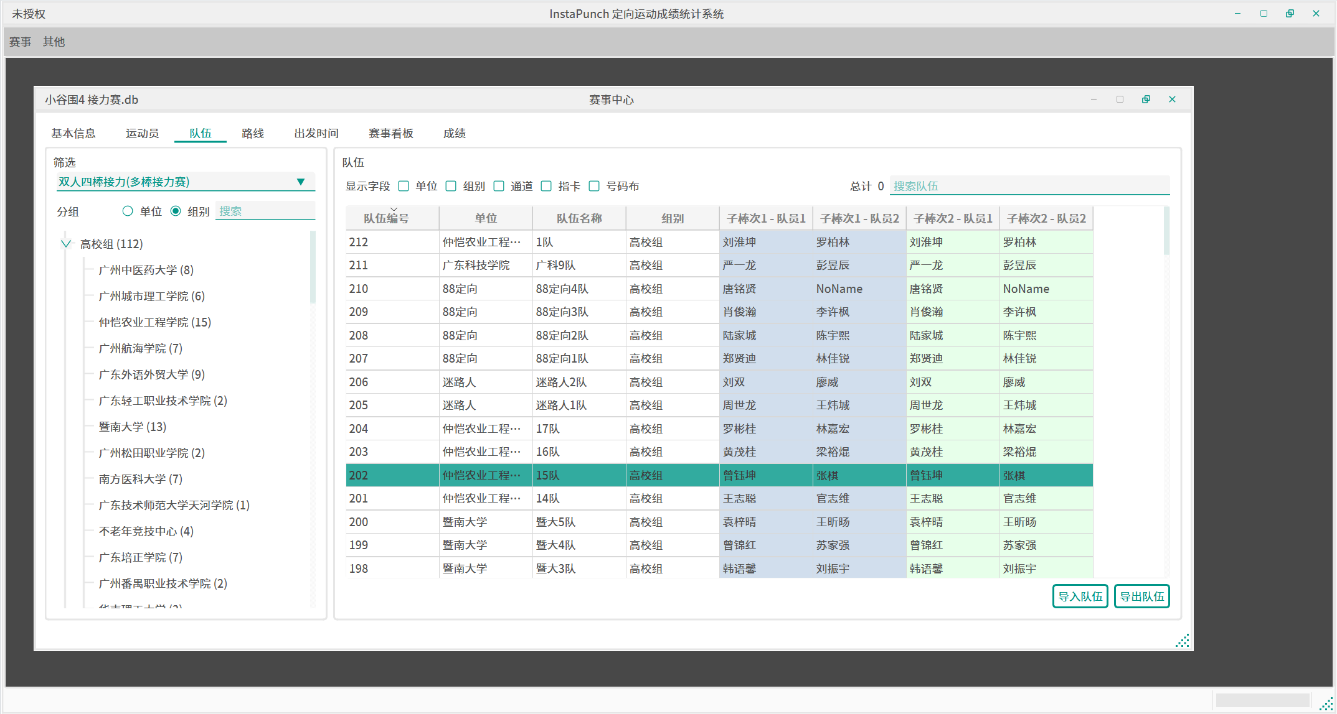Click the main window restore icon
The width and height of the screenshot is (1337, 714).
coord(1290,14)
